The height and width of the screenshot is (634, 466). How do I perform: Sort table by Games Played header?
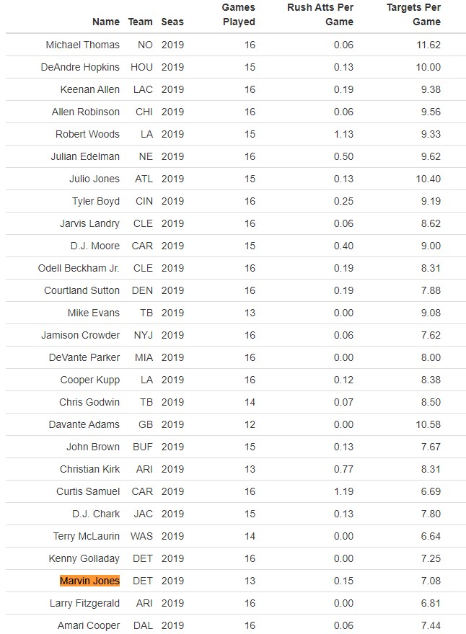[239, 14]
